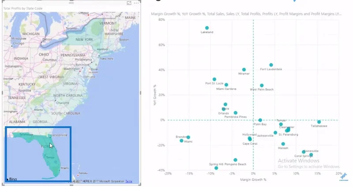Select the Pompano Beach scatter dot
Image resolution: width=353 pixels, height=187 pixels.
tap(235, 160)
